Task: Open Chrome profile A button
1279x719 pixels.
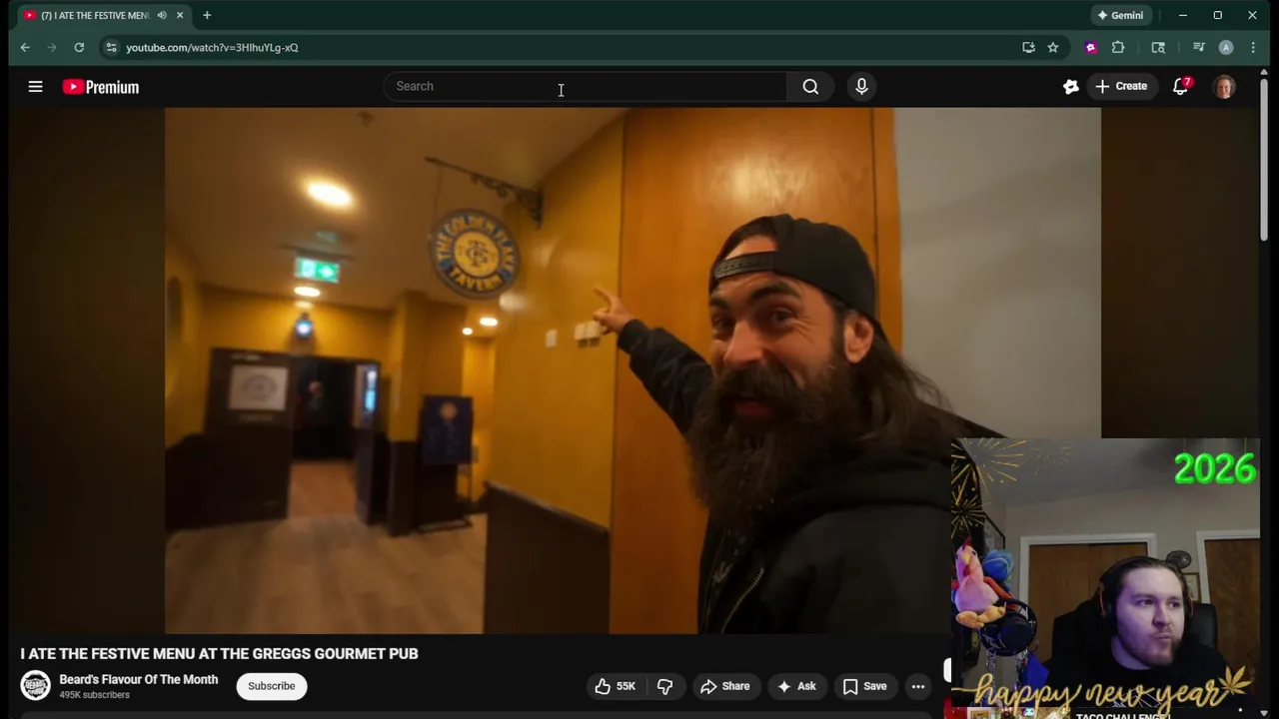Action: [1226, 47]
